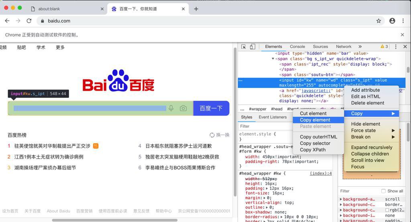Expand the padding shorthand in styles
The image size is (411, 222).
click(267, 188)
